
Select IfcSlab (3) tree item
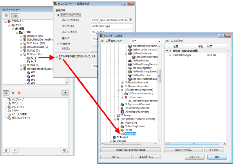(33, 50)
